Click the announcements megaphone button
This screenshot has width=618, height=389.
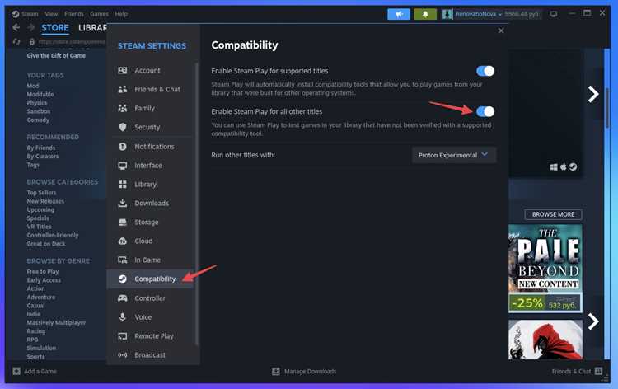399,14
